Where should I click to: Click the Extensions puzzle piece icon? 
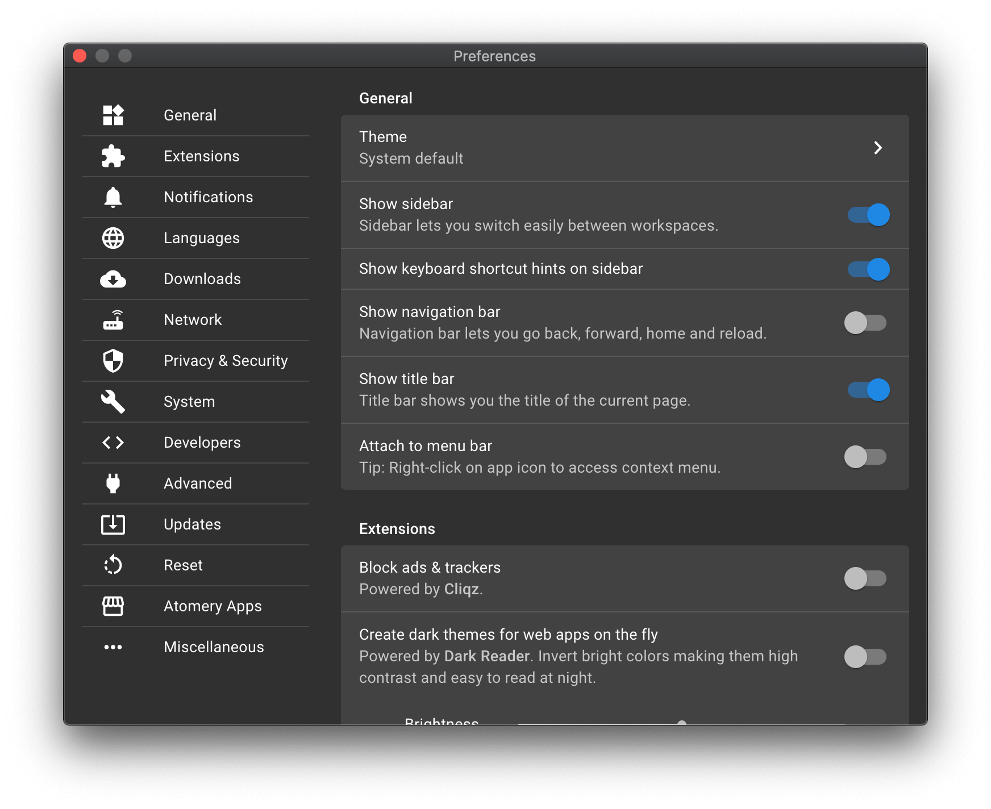point(113,156)
